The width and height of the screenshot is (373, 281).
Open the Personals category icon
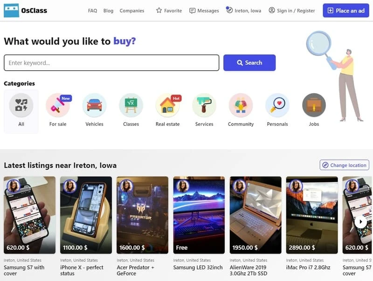point(277,105)
